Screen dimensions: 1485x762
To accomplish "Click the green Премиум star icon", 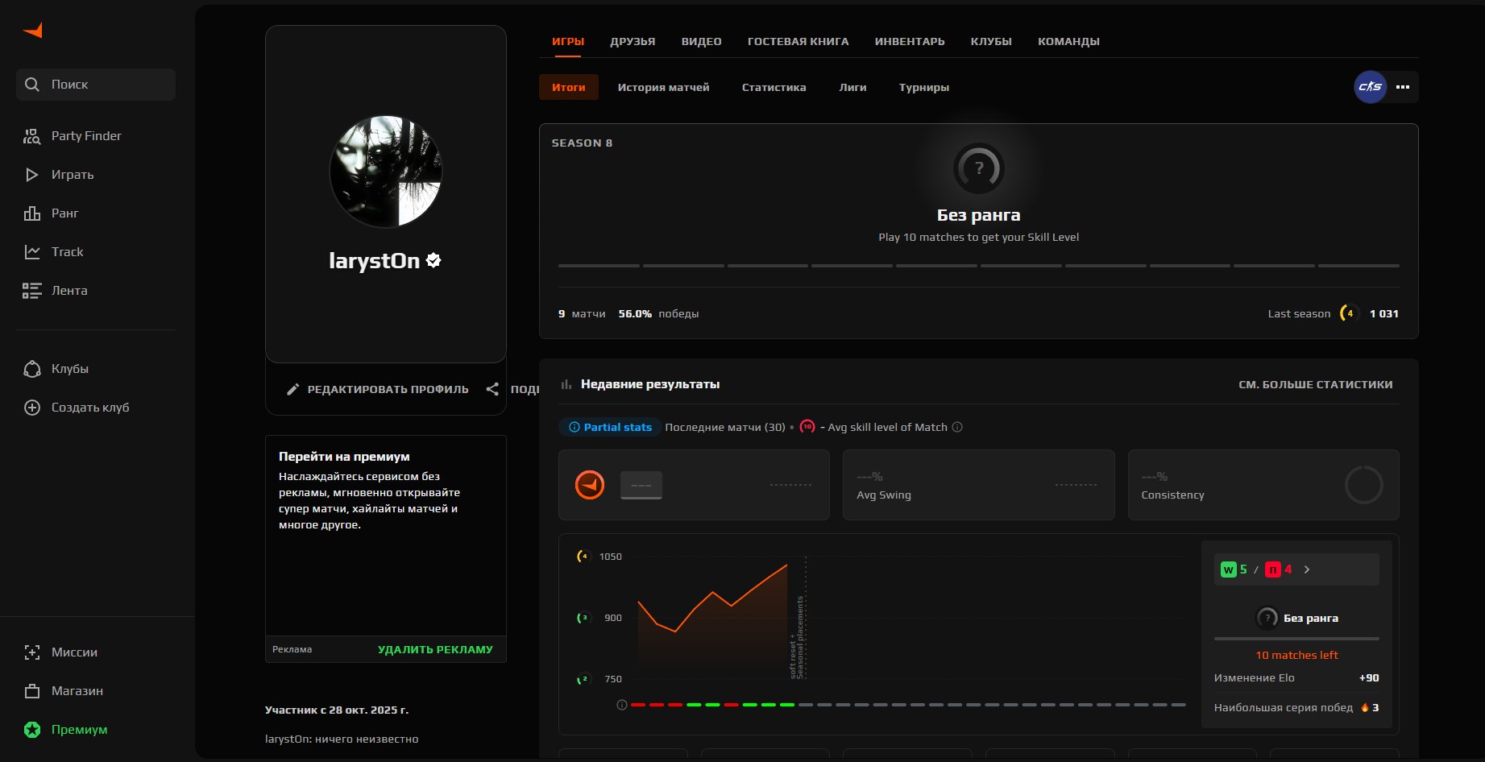I will pos(31,730).
